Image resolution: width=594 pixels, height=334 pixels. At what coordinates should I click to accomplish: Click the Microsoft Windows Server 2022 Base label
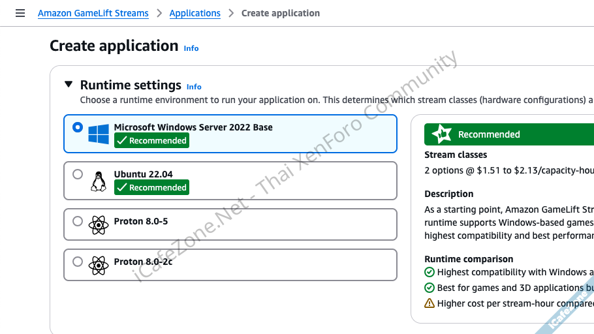click(193, 127)
